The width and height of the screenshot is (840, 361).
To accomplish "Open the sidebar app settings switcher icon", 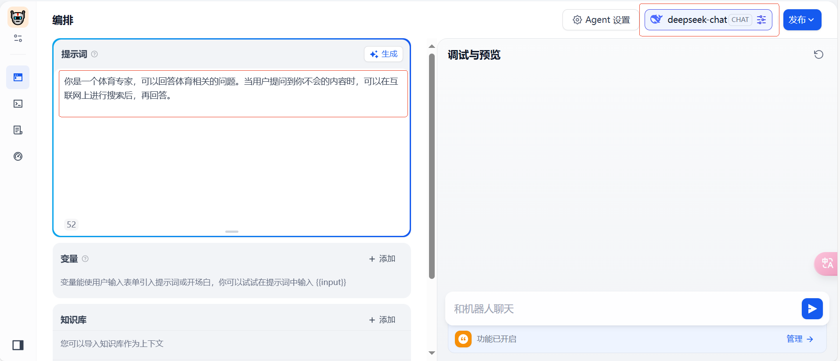I will 18,38.
